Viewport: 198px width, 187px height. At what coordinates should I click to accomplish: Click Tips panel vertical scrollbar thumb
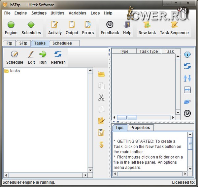pos(190,143)
